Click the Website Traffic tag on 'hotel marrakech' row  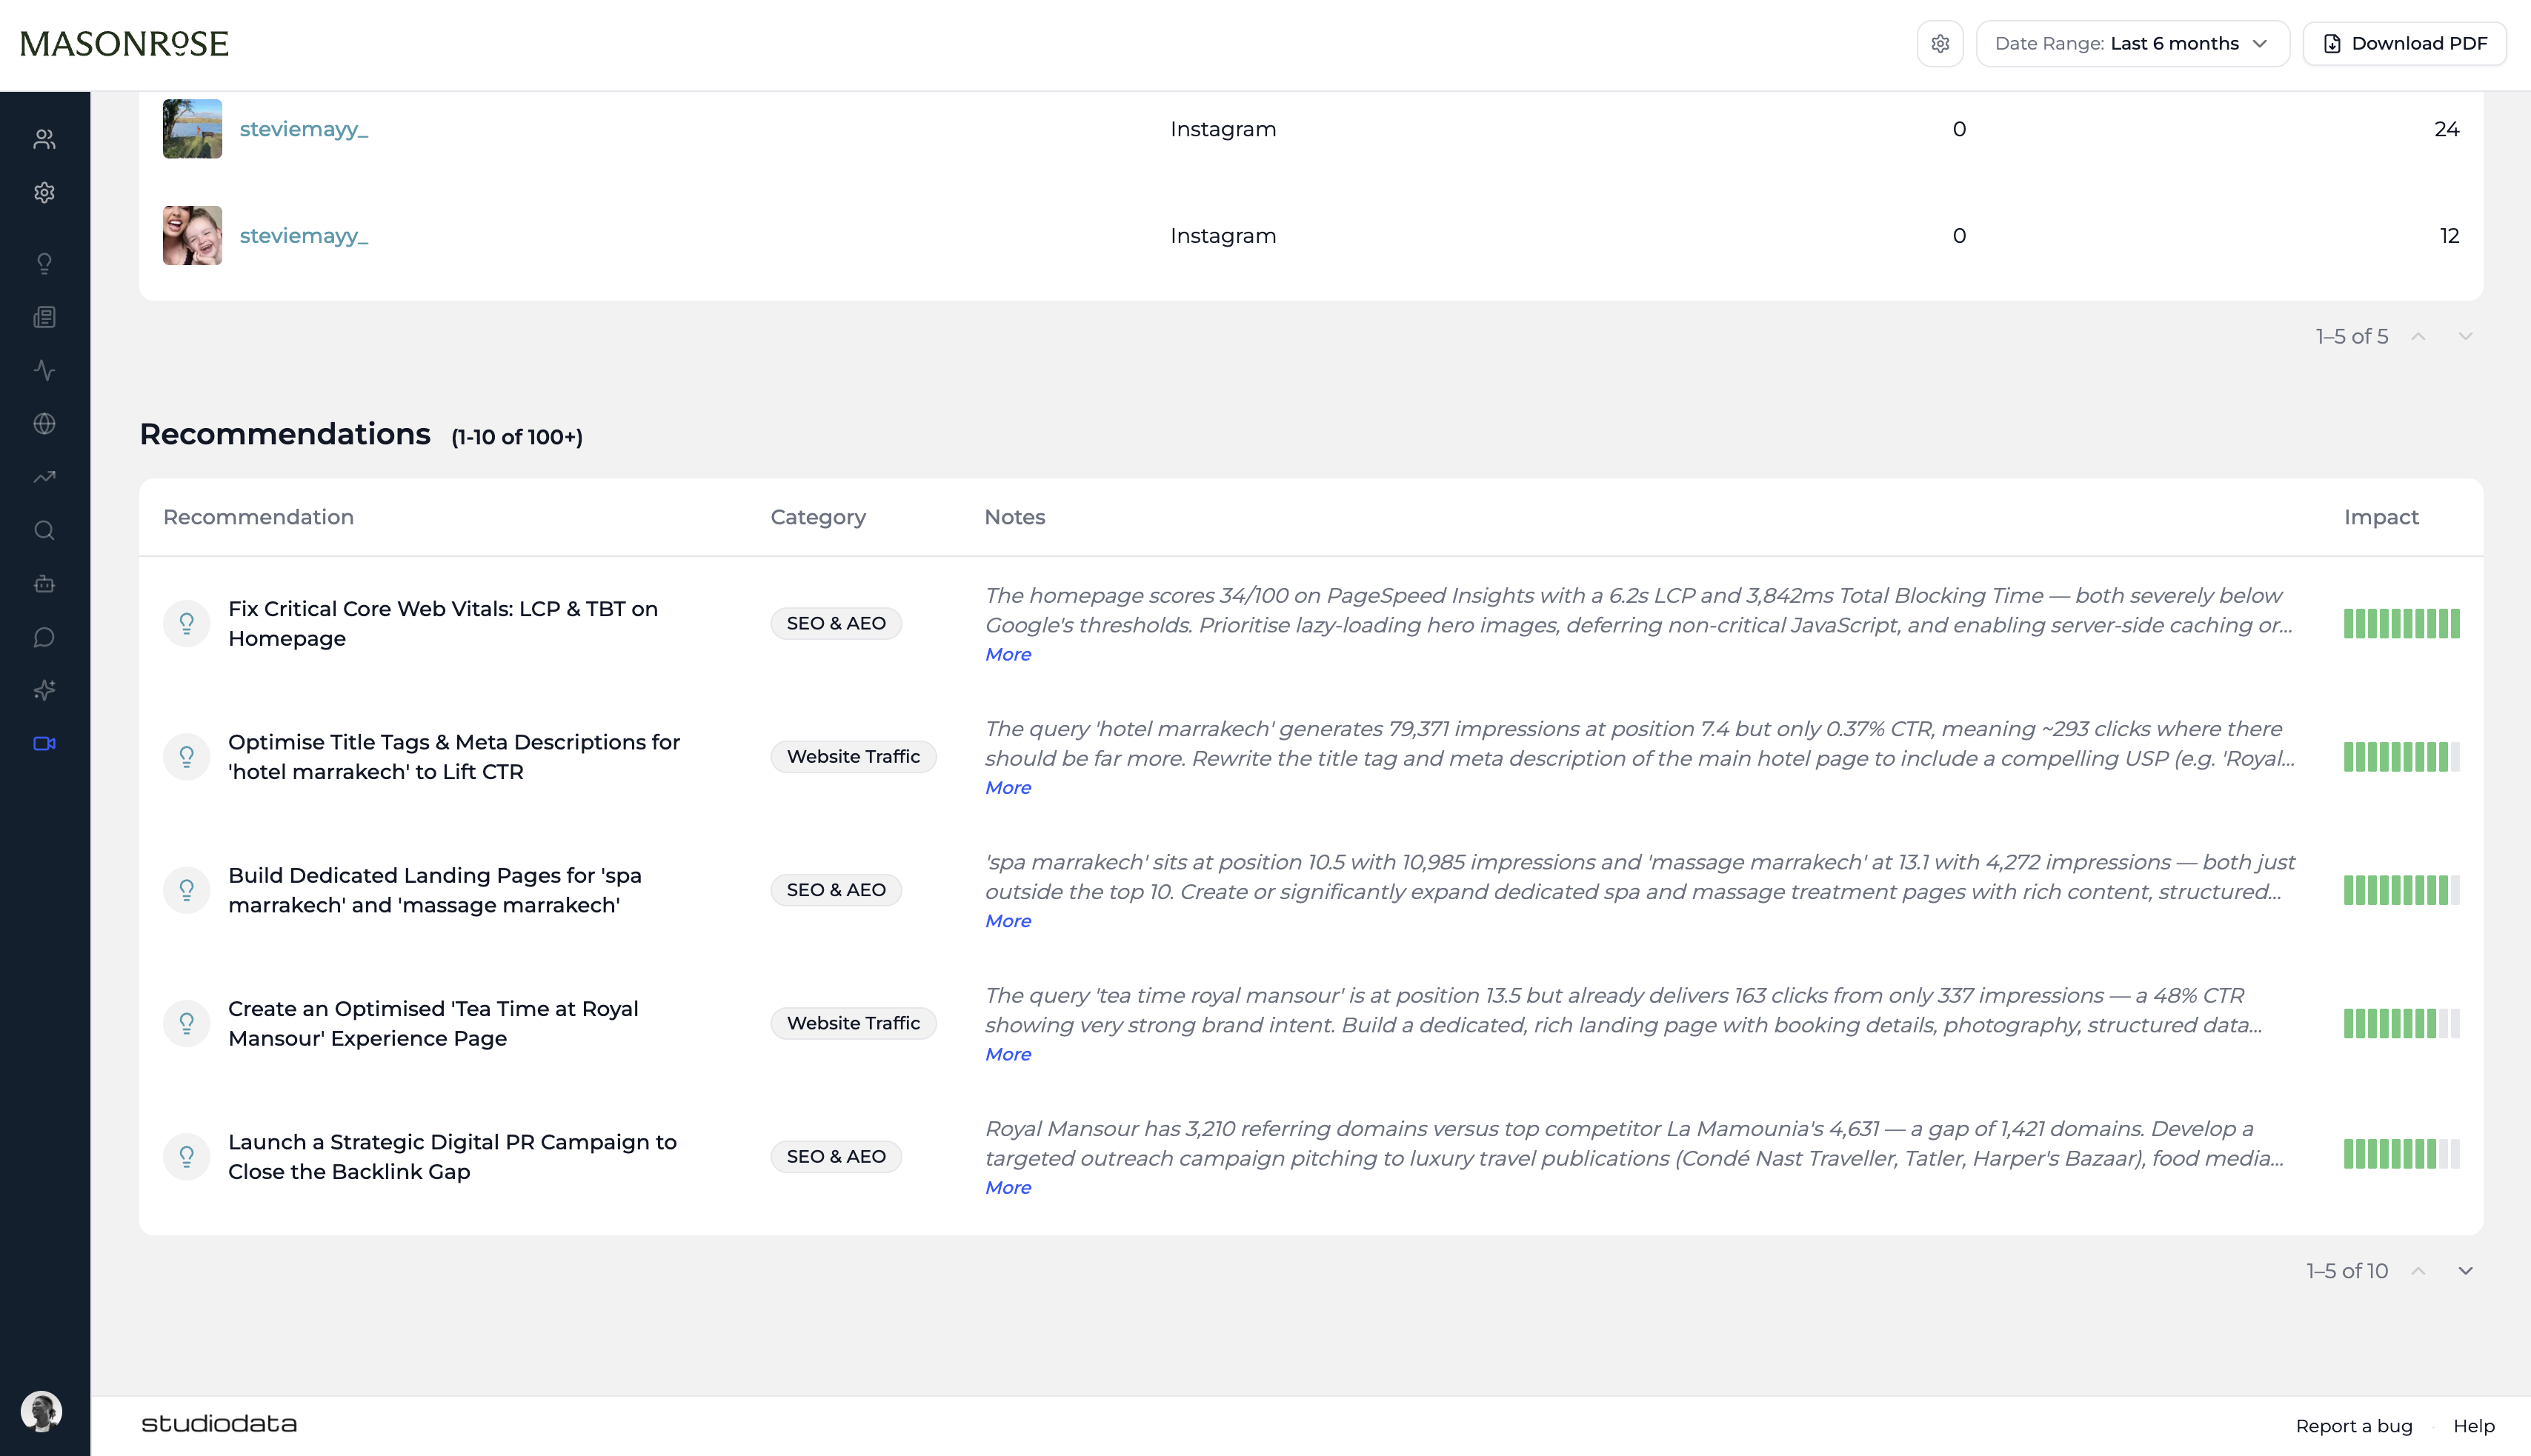(x=852, y=757)
